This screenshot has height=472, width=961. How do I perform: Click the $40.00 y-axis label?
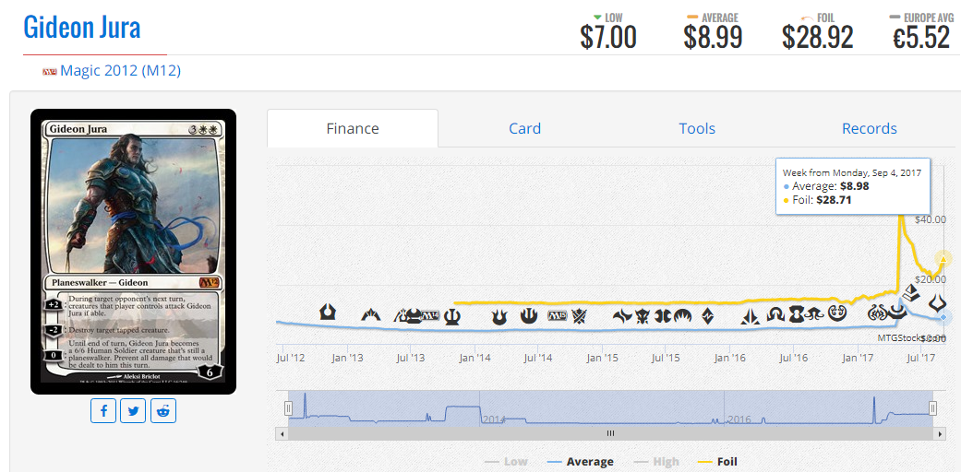[930, 219]
